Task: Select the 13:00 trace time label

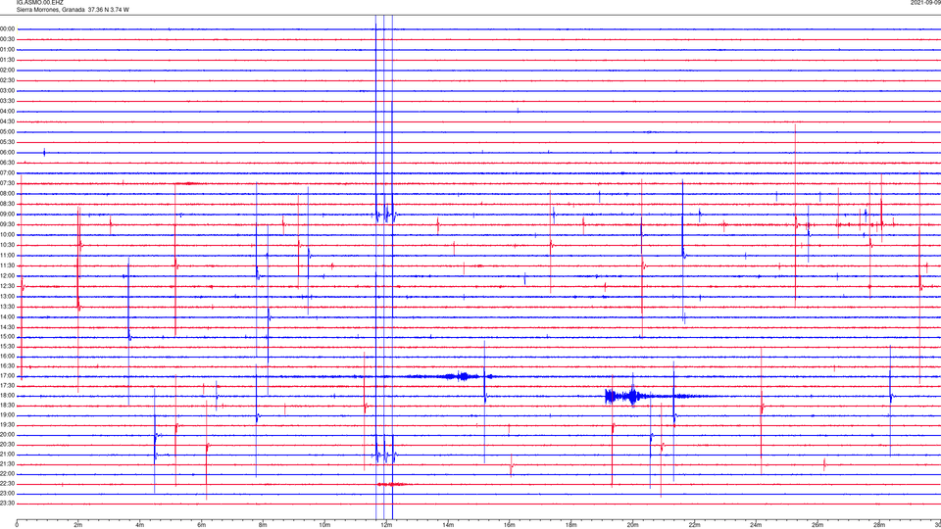Action: click(x=8, y=296)
